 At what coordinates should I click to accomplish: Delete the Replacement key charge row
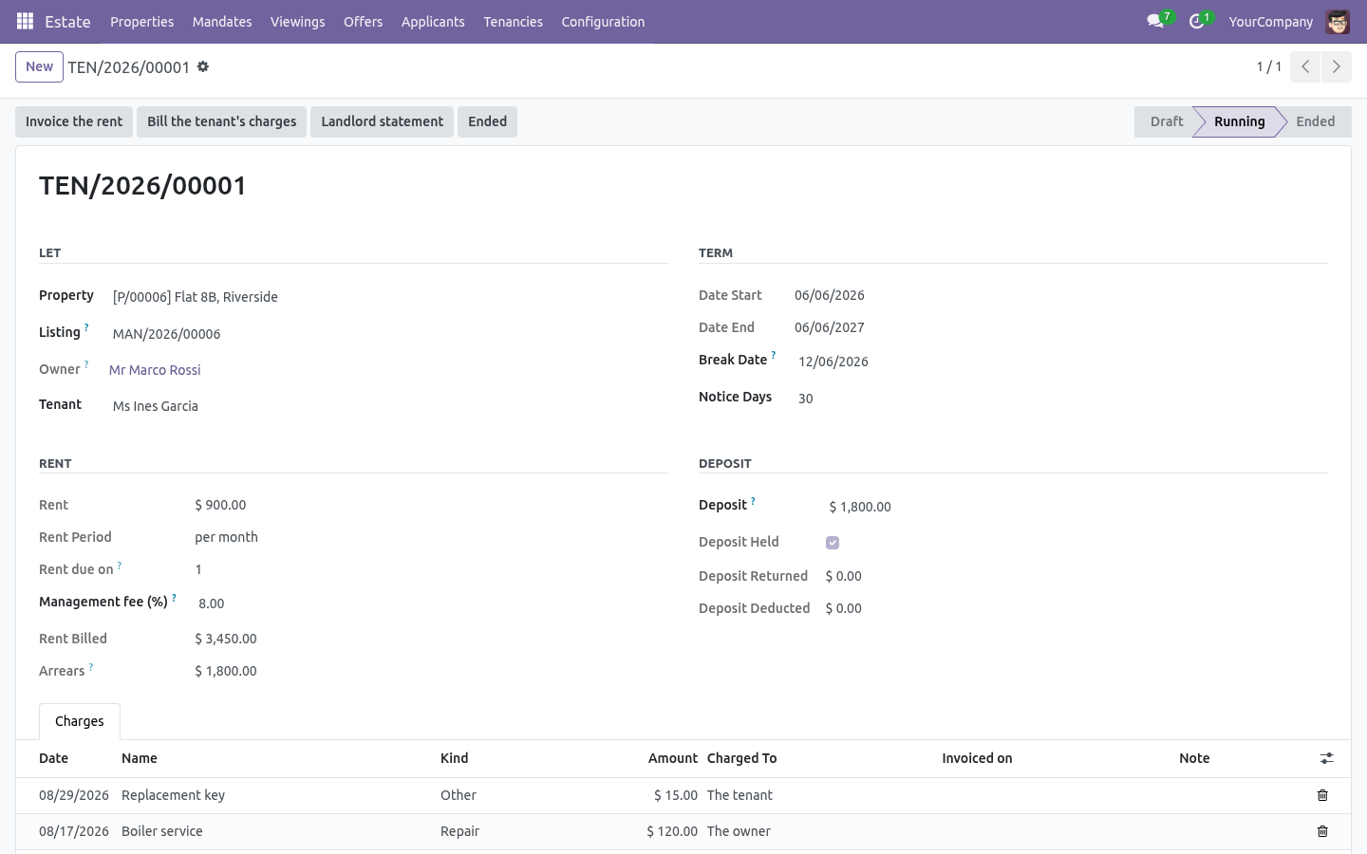coord(1322,795)
